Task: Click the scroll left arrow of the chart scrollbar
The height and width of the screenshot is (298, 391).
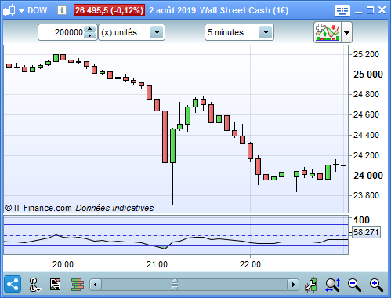Action: 96,285
